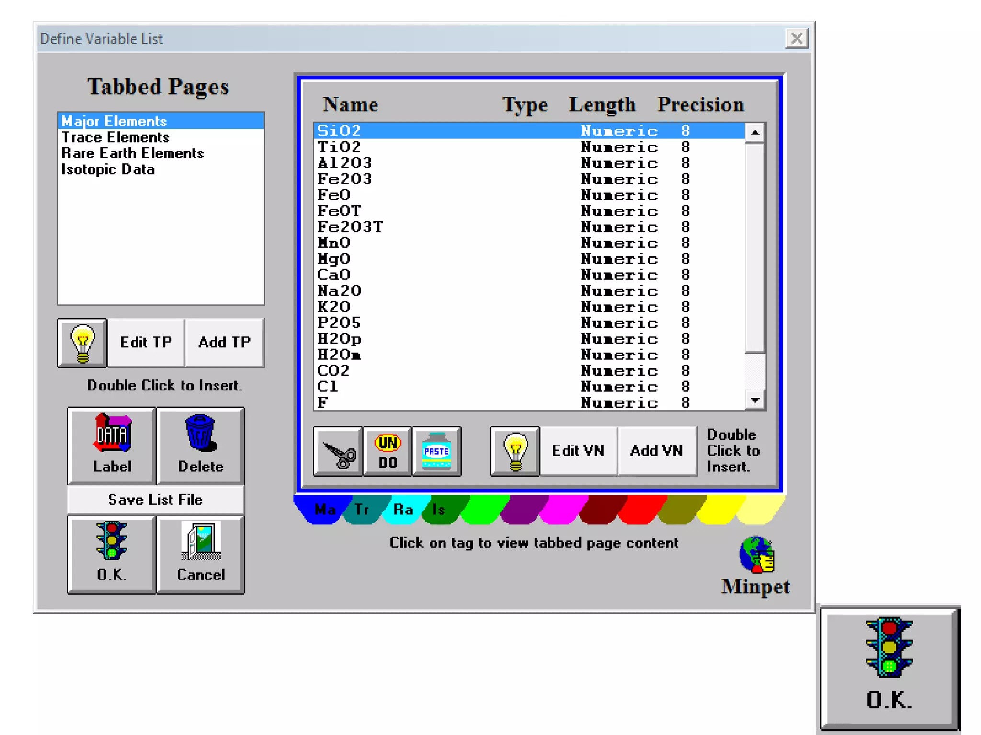Select Trace Elements tabbed page
This screenshot has height=735, width=981.
coord(115,137)
